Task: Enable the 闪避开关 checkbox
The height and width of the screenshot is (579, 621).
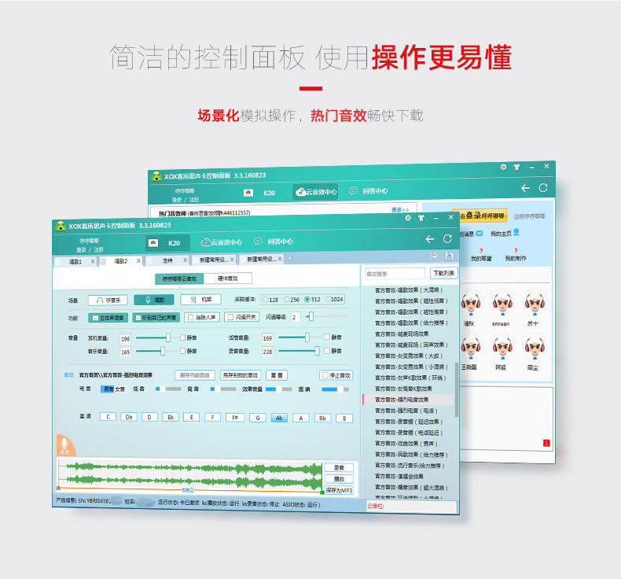Action: [x=230, y=317]
